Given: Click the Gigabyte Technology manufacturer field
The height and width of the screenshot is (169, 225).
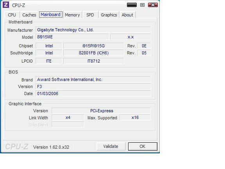Looking at the screenshot, I should coord(93,30).
